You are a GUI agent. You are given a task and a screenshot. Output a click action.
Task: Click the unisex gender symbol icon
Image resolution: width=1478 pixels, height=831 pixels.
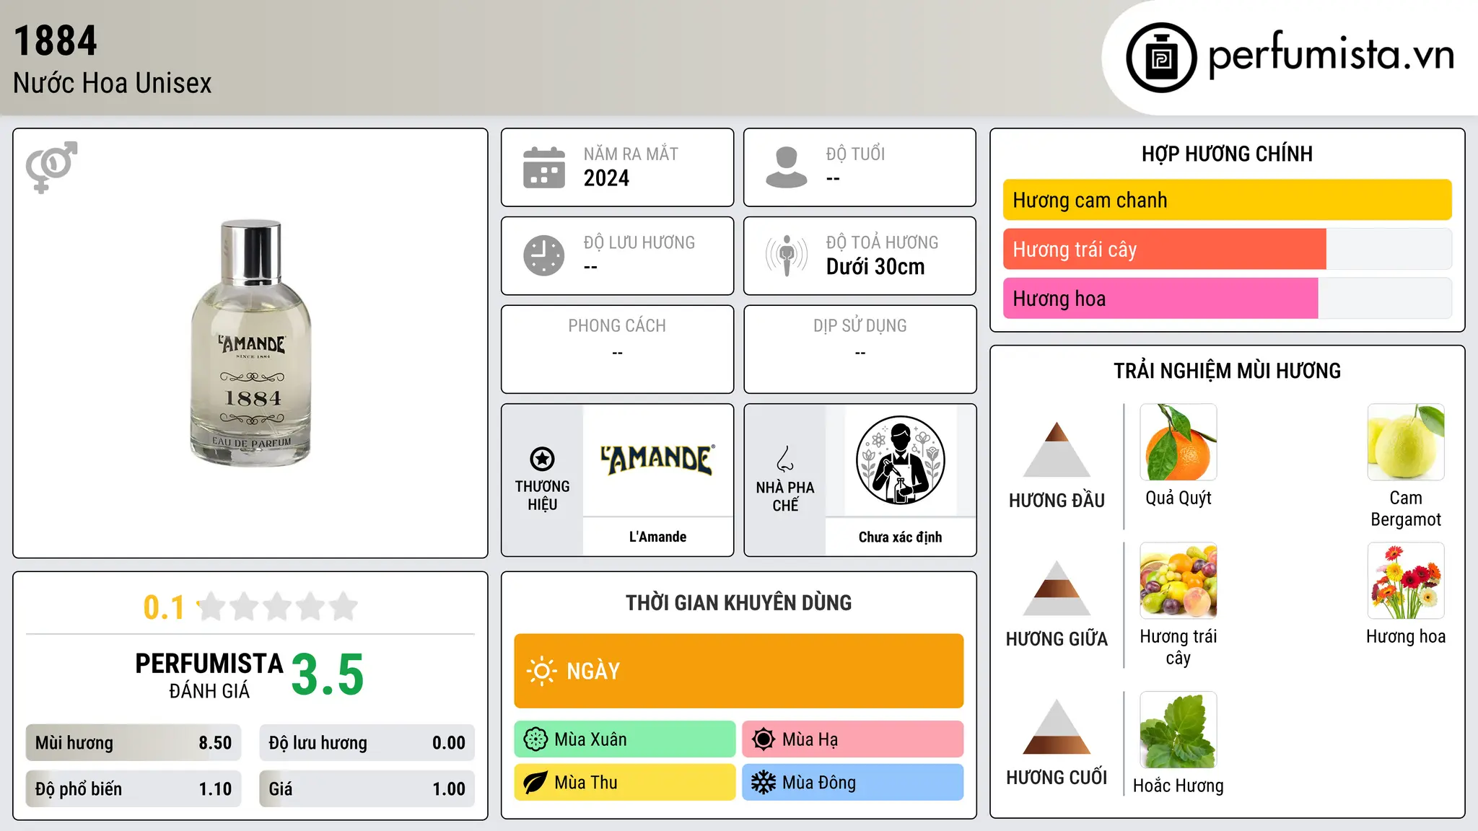(x=51, y=167)
